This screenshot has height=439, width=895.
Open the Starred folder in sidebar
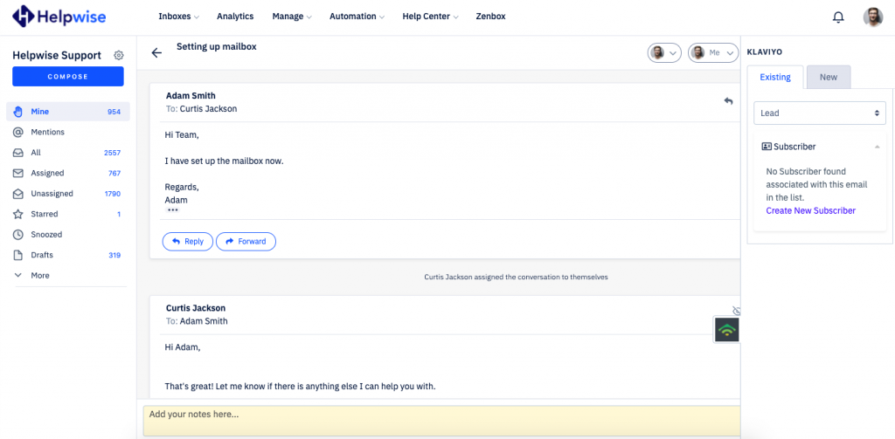pos(44,214)
